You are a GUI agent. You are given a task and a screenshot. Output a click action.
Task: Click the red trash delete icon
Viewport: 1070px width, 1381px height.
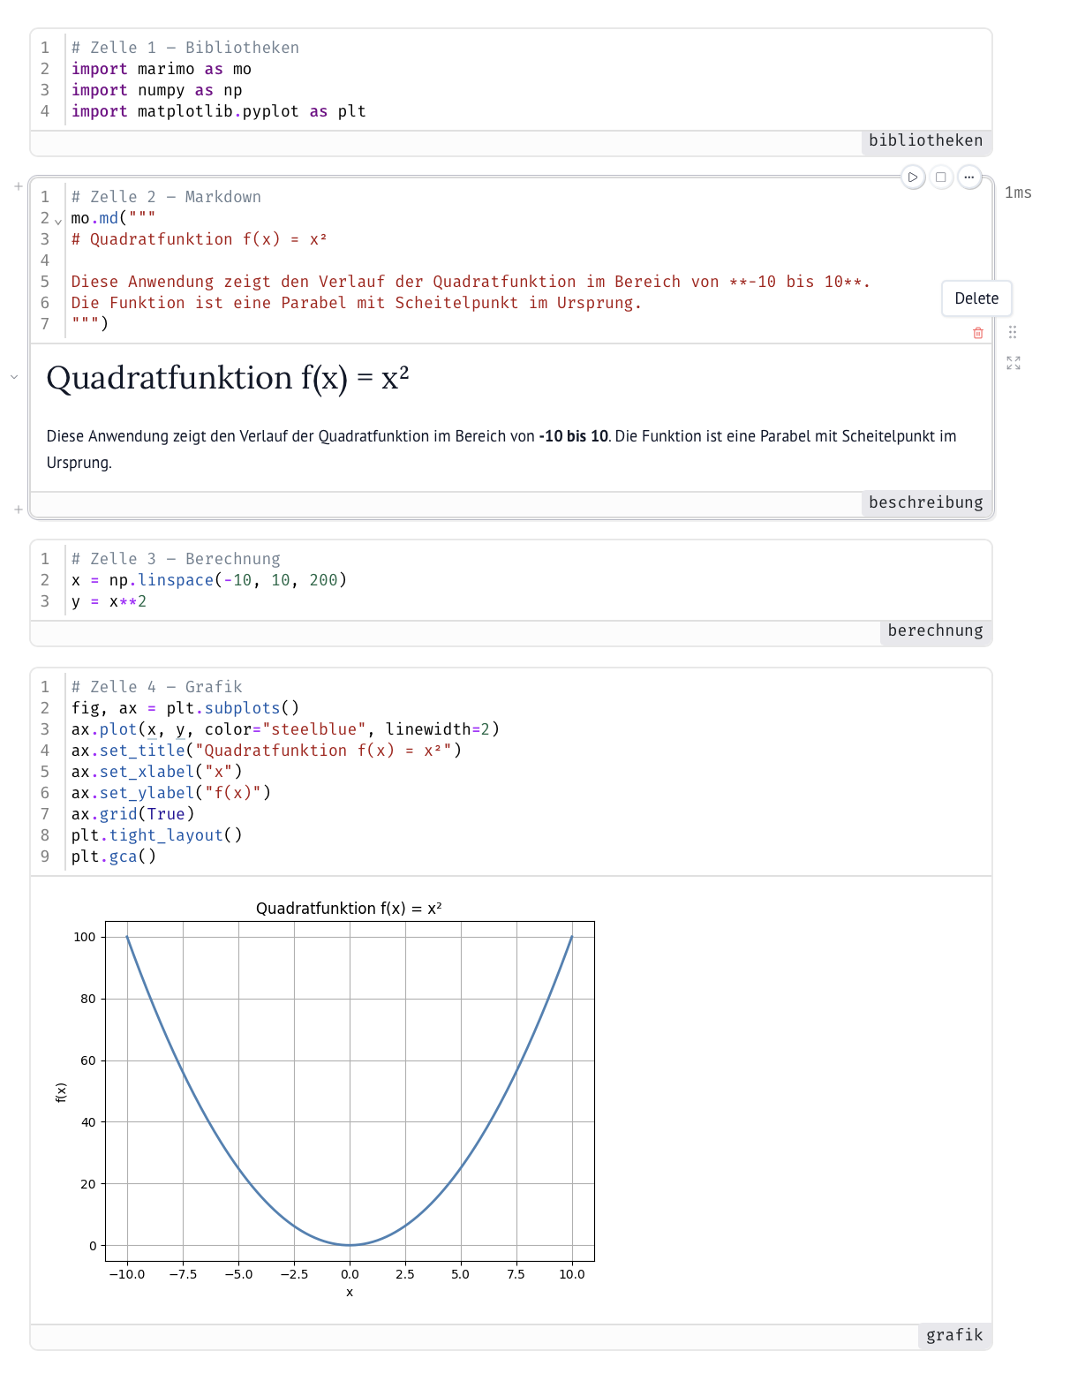tap(978, 333)
